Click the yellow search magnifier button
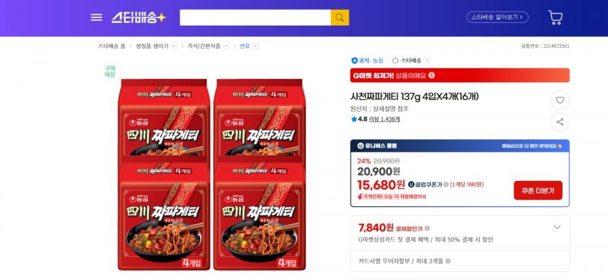Image resolution: width=608 pixels, height=280 pixels. click(x=340, y=18)
